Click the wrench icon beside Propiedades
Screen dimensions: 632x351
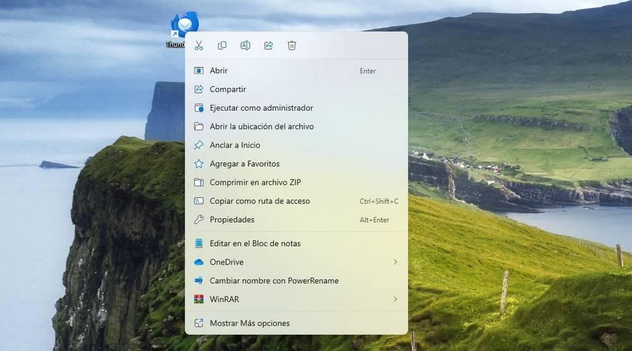point(198,219)
